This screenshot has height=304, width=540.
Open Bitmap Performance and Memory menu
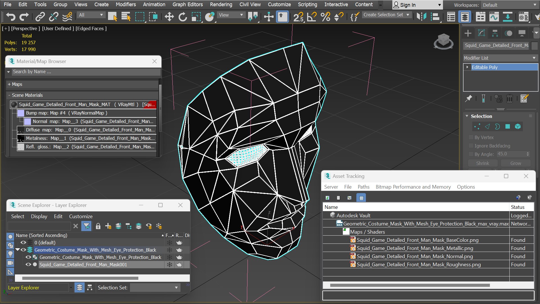point(413,187)
